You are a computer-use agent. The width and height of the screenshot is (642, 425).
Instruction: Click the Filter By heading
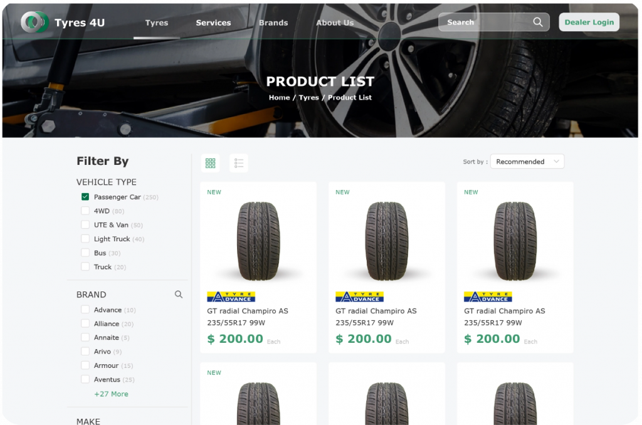[103, 161]
